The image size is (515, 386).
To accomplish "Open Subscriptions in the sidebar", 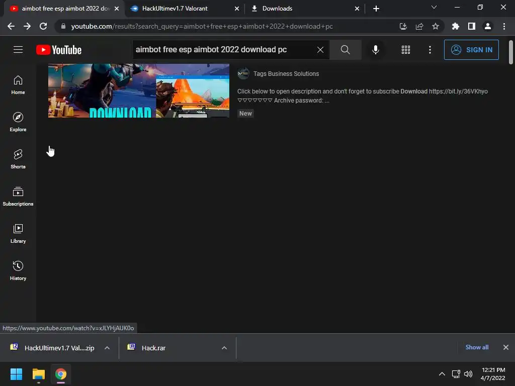I will pos(18,197).
